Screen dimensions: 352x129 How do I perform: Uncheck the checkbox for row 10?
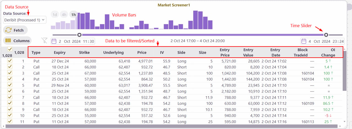pos(10,115)
